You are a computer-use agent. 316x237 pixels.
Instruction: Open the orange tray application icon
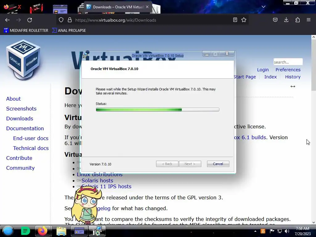coord(263,231)
